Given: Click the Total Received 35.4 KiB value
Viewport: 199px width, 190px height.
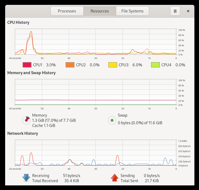Looking at the screenshot, I should click(x=72, y=181).
